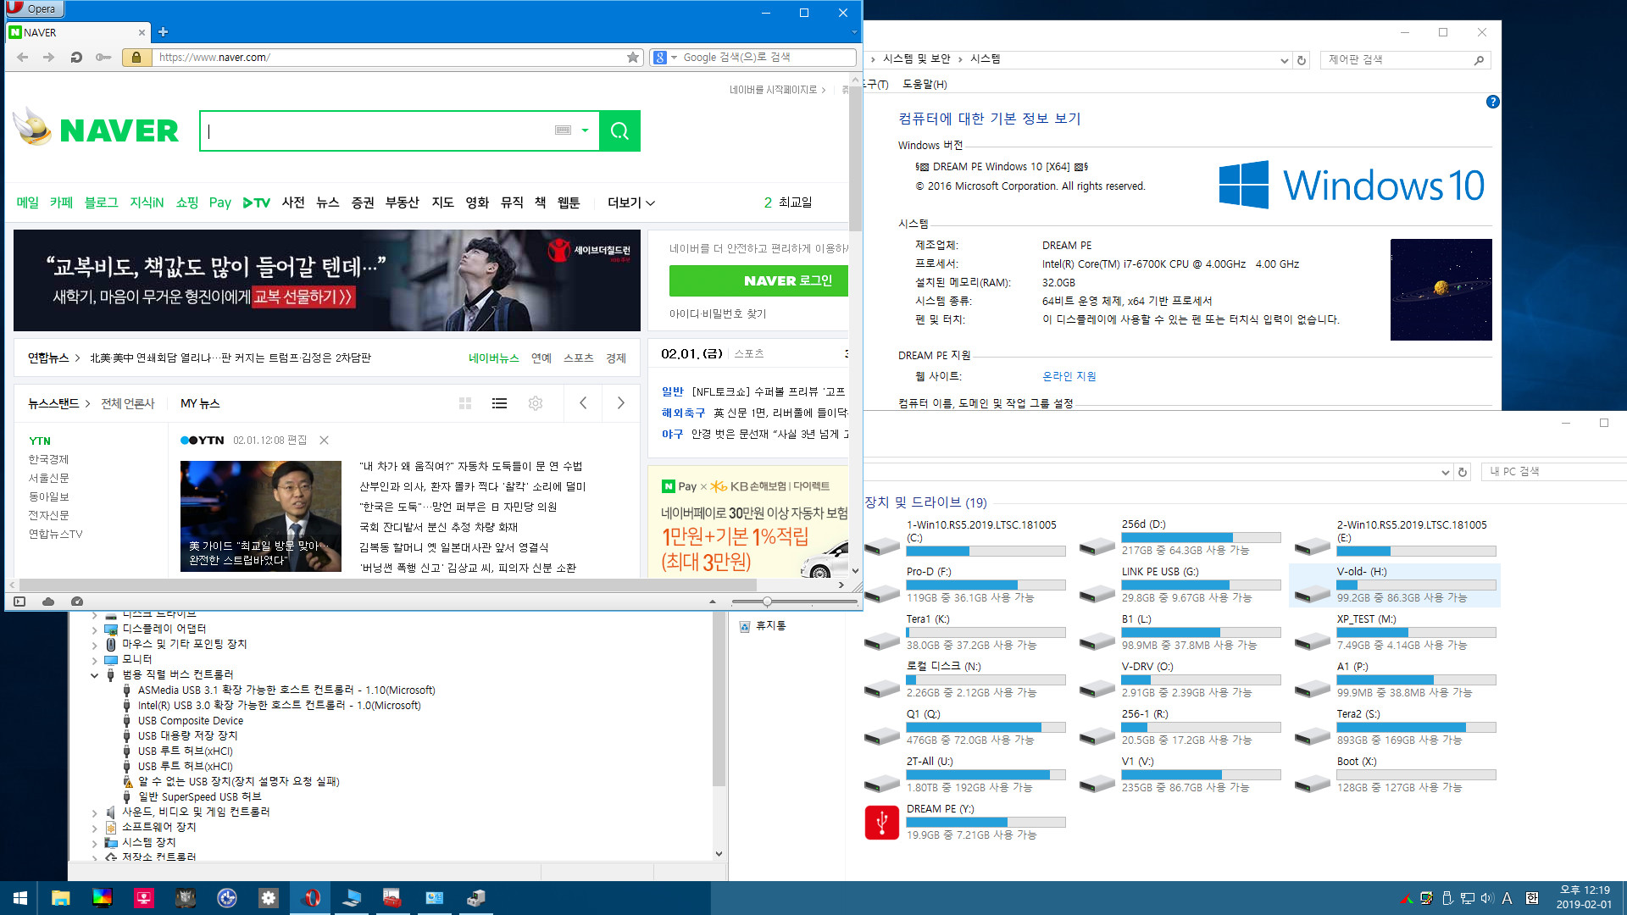Open the NAVER search box autocomplete dropdown arrow
This screenshot has width=1627, height=915.
(x=585, y=130)
